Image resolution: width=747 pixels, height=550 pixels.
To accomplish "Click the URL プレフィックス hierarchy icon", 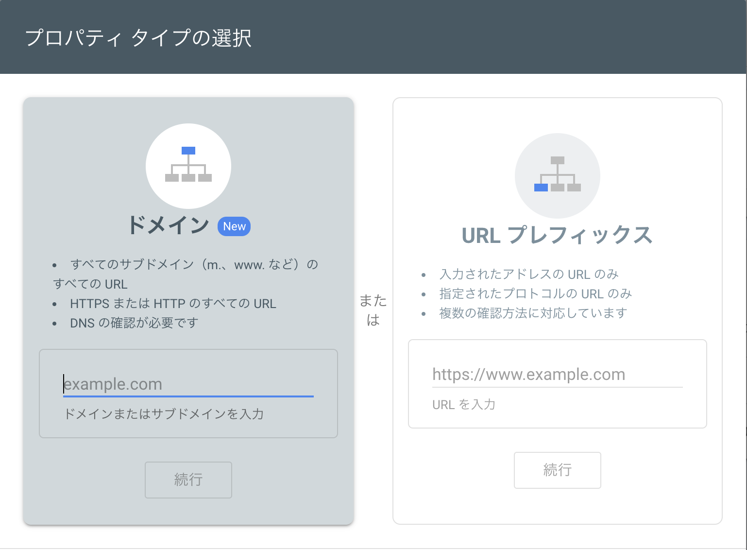I will click(557, 175).
